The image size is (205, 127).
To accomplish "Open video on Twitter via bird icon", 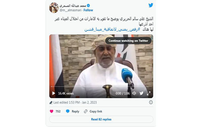I will [141, 93].
